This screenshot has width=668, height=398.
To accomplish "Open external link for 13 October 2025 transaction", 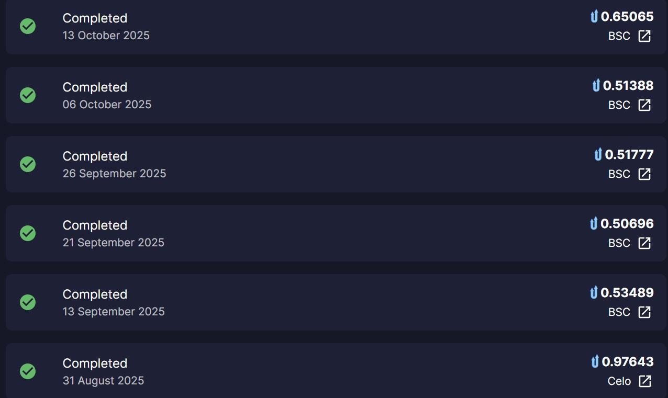I will 644,36.
